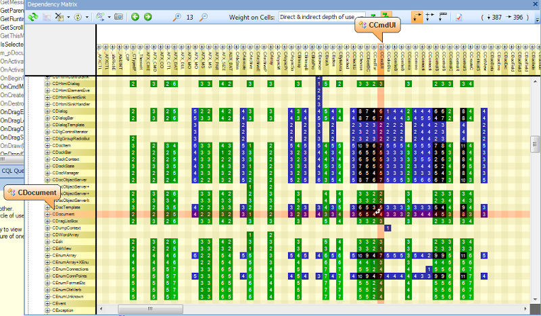541x316 pixels.
Task: Click the remove-rows X toolbar icon
Action: click(60, 17)
